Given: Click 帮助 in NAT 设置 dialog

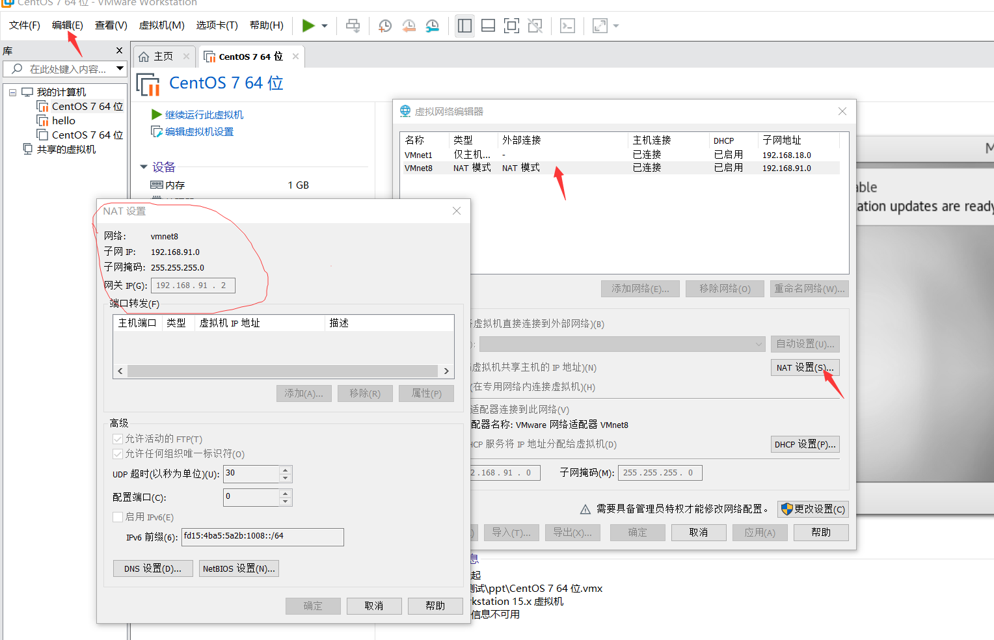Looking at the screenshot, I should 435,606.
